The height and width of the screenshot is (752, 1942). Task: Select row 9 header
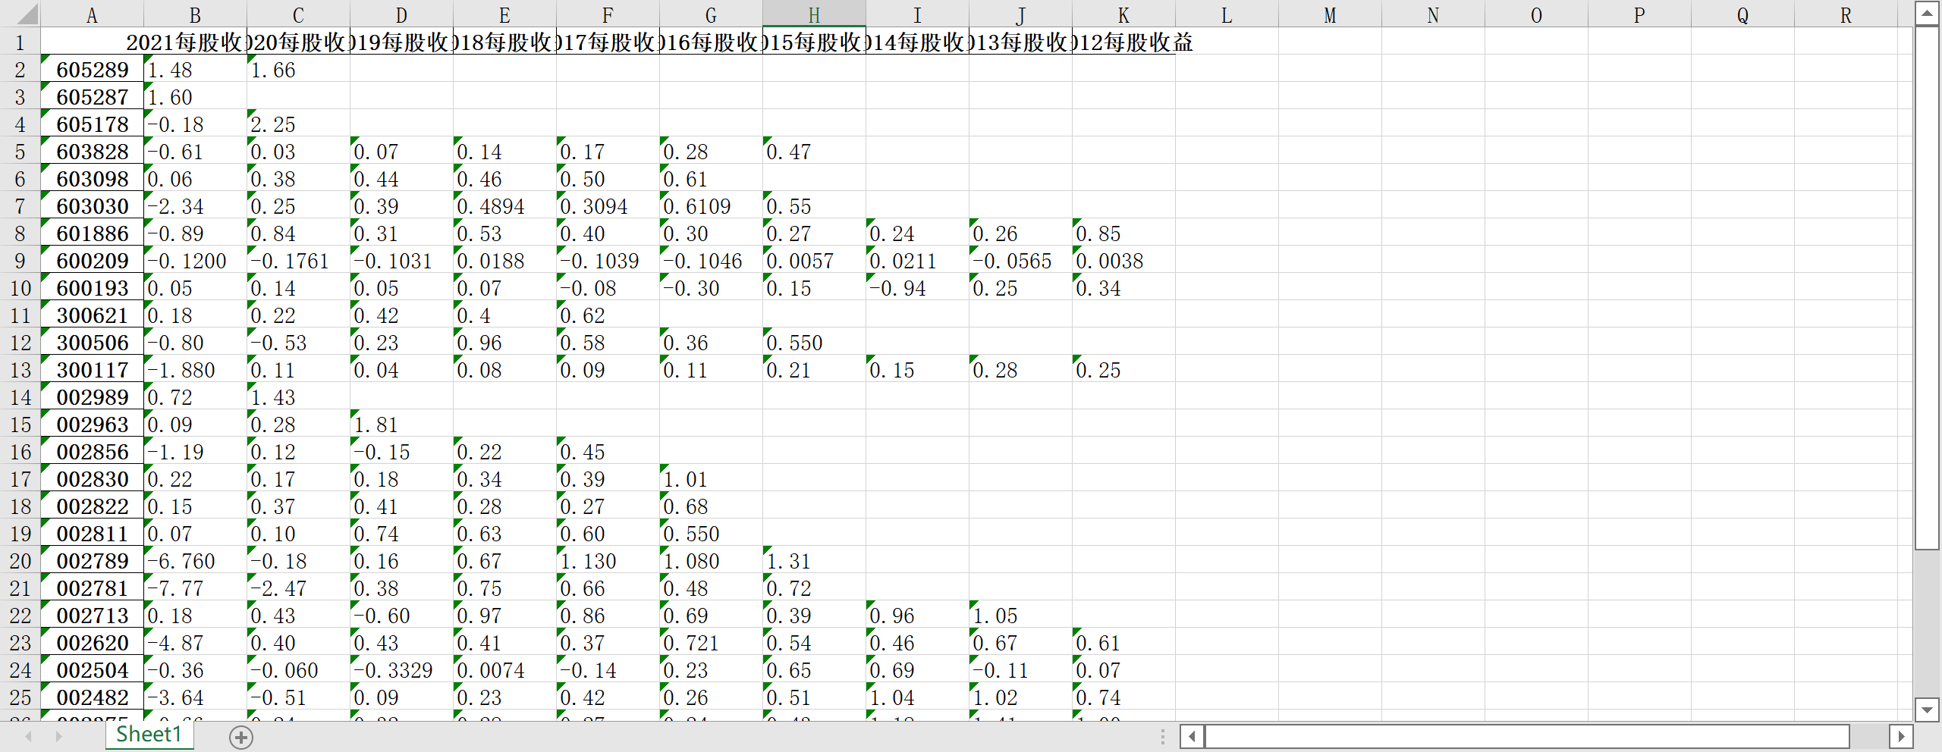(x=20, y=261)
